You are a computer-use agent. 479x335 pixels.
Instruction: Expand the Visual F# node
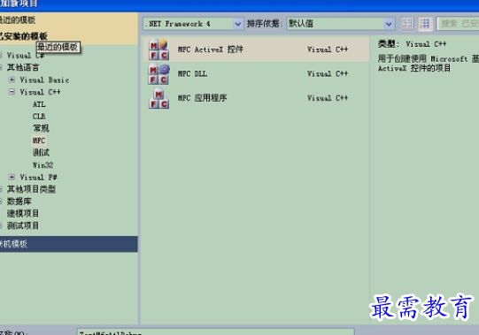[x=12, y=177]
